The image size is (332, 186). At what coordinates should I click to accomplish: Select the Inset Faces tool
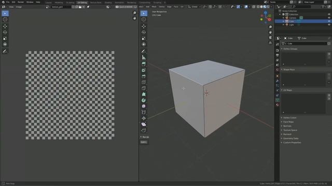tap(144, 70)
